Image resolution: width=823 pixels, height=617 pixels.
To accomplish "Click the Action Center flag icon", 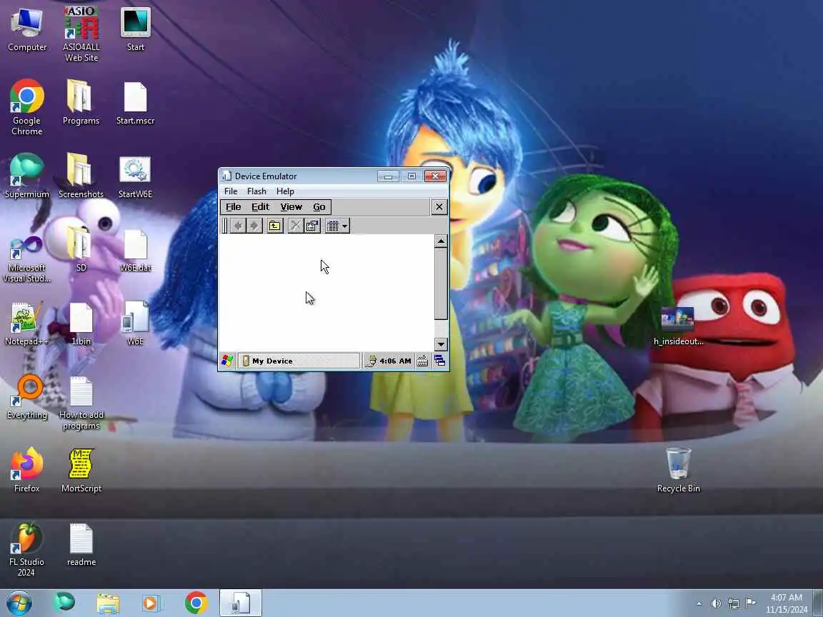I will [x=751, y=603].
